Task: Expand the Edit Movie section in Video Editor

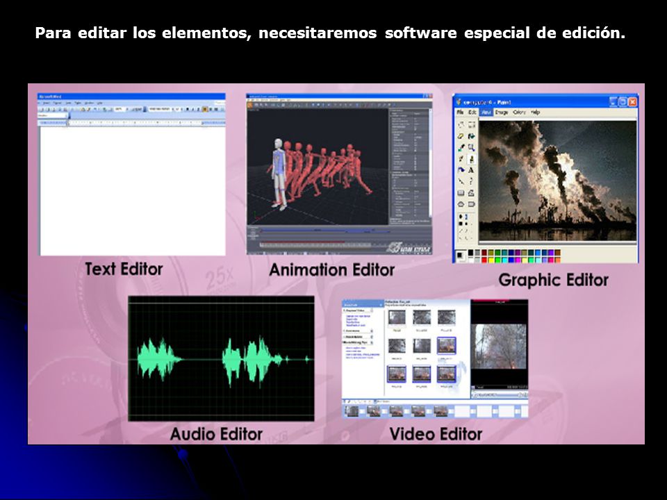Action: pos(372,331)
